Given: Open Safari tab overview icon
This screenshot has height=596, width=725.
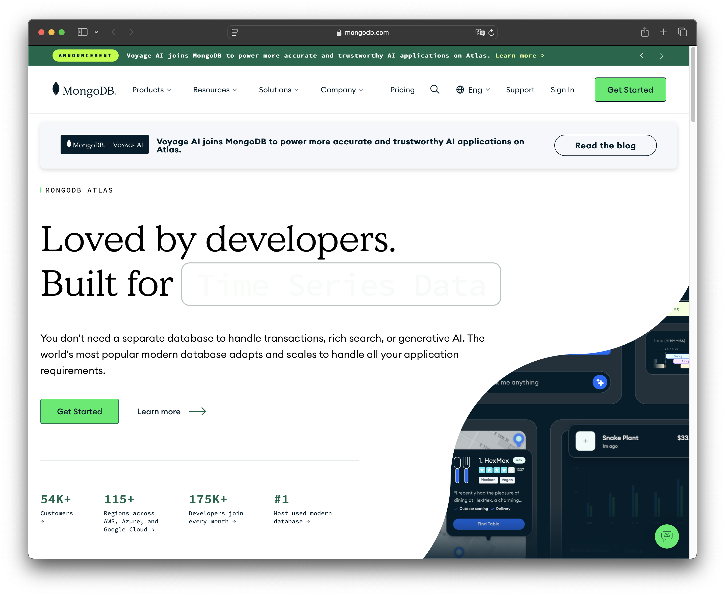Looking at the screenshot, I should (x=682, y=32).
